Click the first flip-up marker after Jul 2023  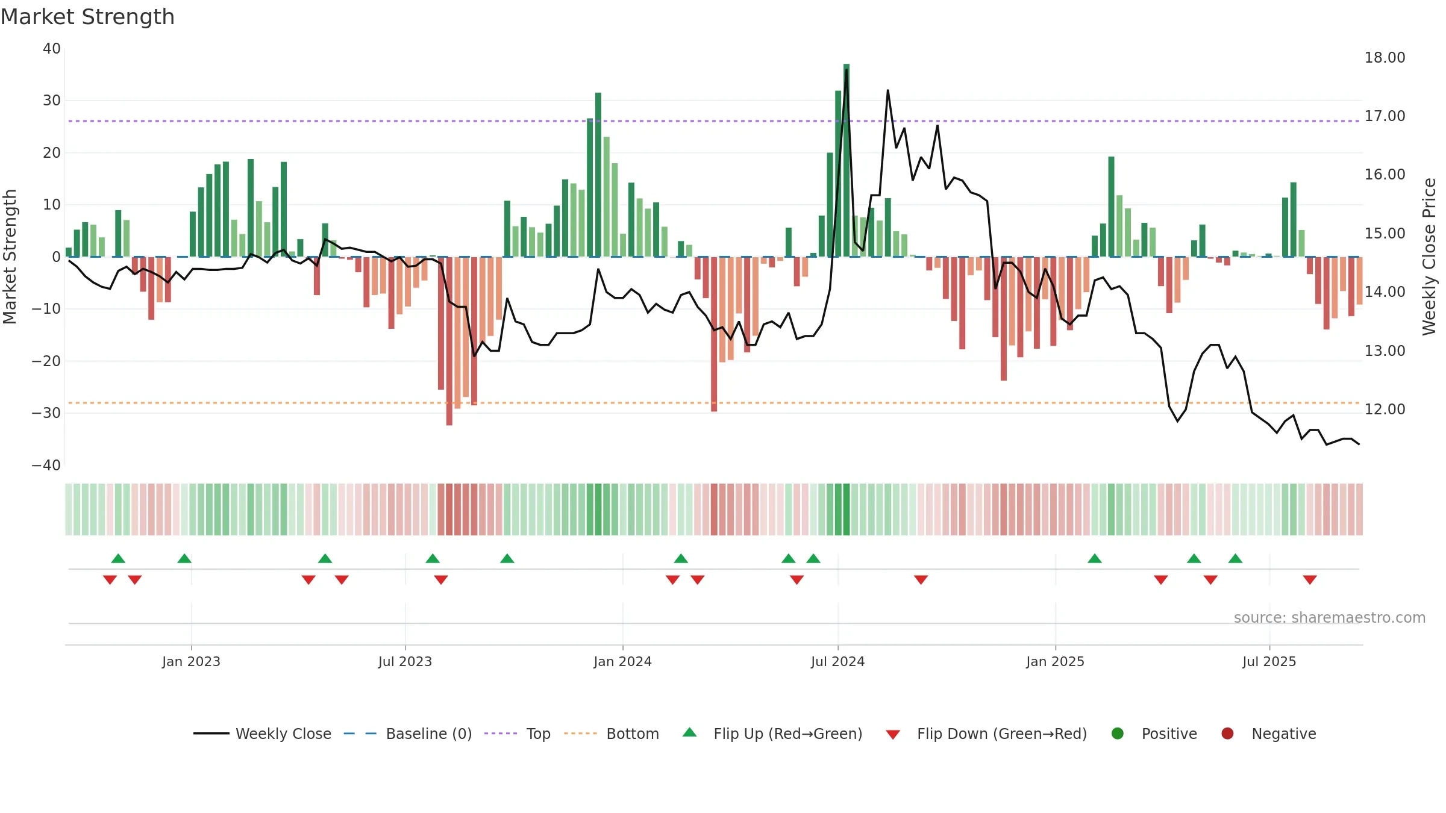pyautogui.click(x=433, y=558)
